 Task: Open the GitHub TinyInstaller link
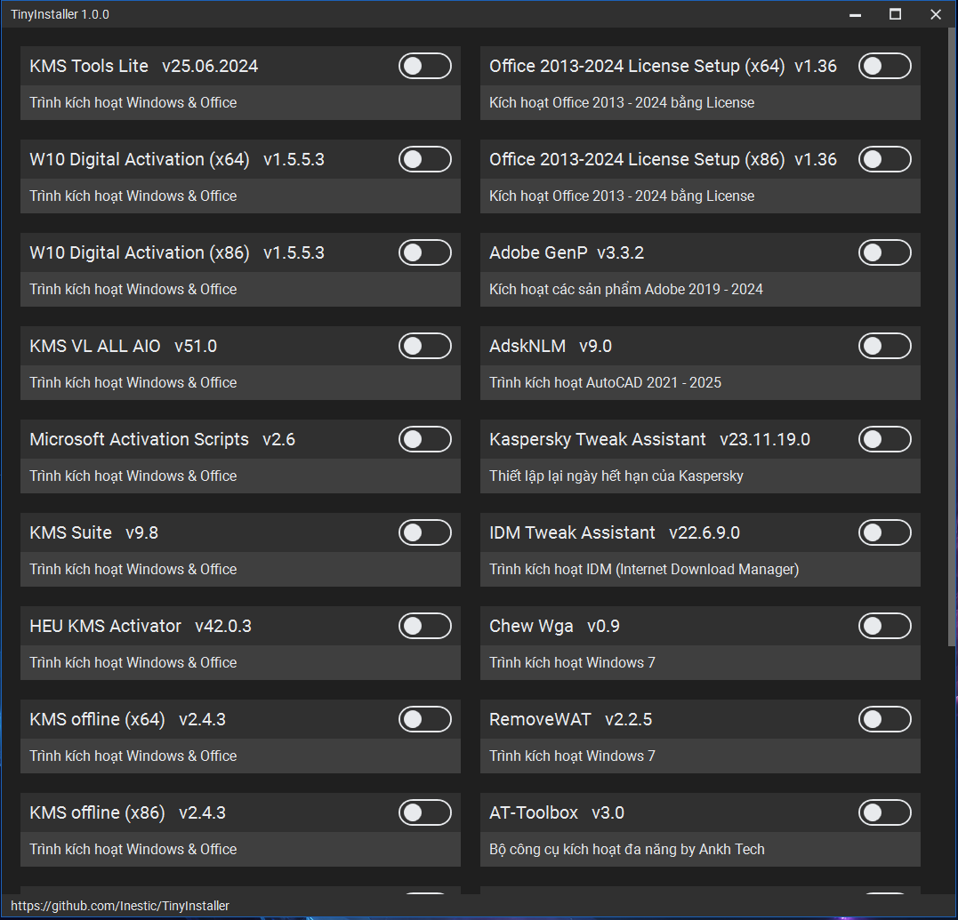point(120,906)
